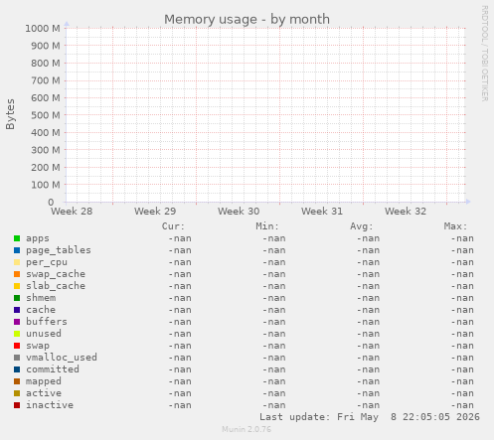This screenshot has height=440, width=494.
Task: Select the 'vmalloc_used' legend label
Action: [x=62, y=358]
